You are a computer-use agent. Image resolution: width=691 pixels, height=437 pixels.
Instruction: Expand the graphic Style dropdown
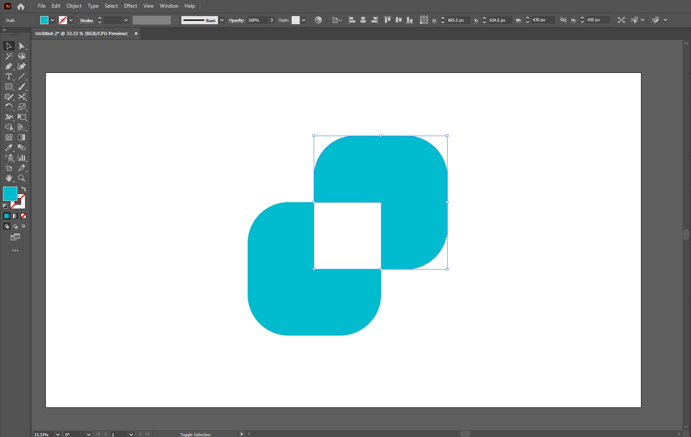coord(304,20)
